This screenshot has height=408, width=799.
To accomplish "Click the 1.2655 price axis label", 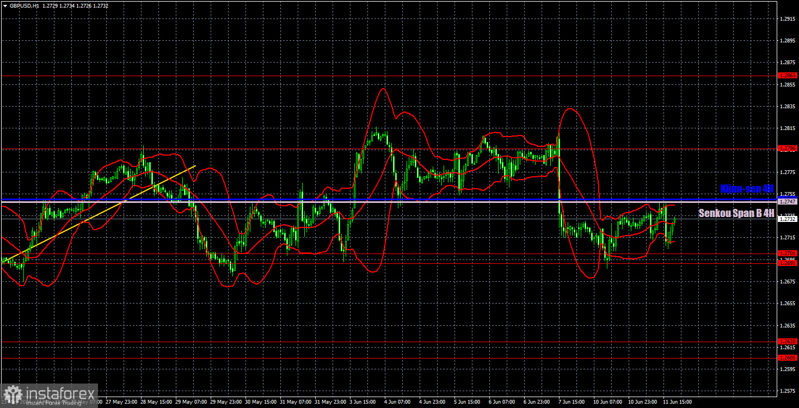I will [788, 303].
